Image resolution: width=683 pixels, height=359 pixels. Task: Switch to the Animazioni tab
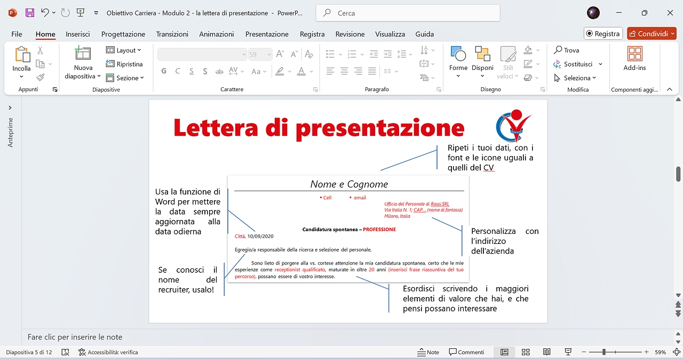point(216,34)
